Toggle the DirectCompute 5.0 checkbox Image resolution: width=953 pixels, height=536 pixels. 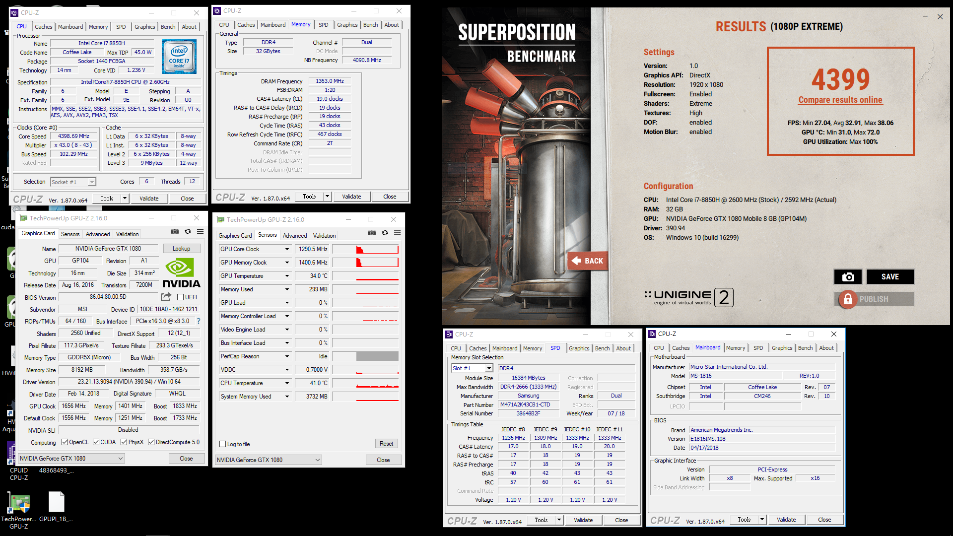tap(151, 442)
